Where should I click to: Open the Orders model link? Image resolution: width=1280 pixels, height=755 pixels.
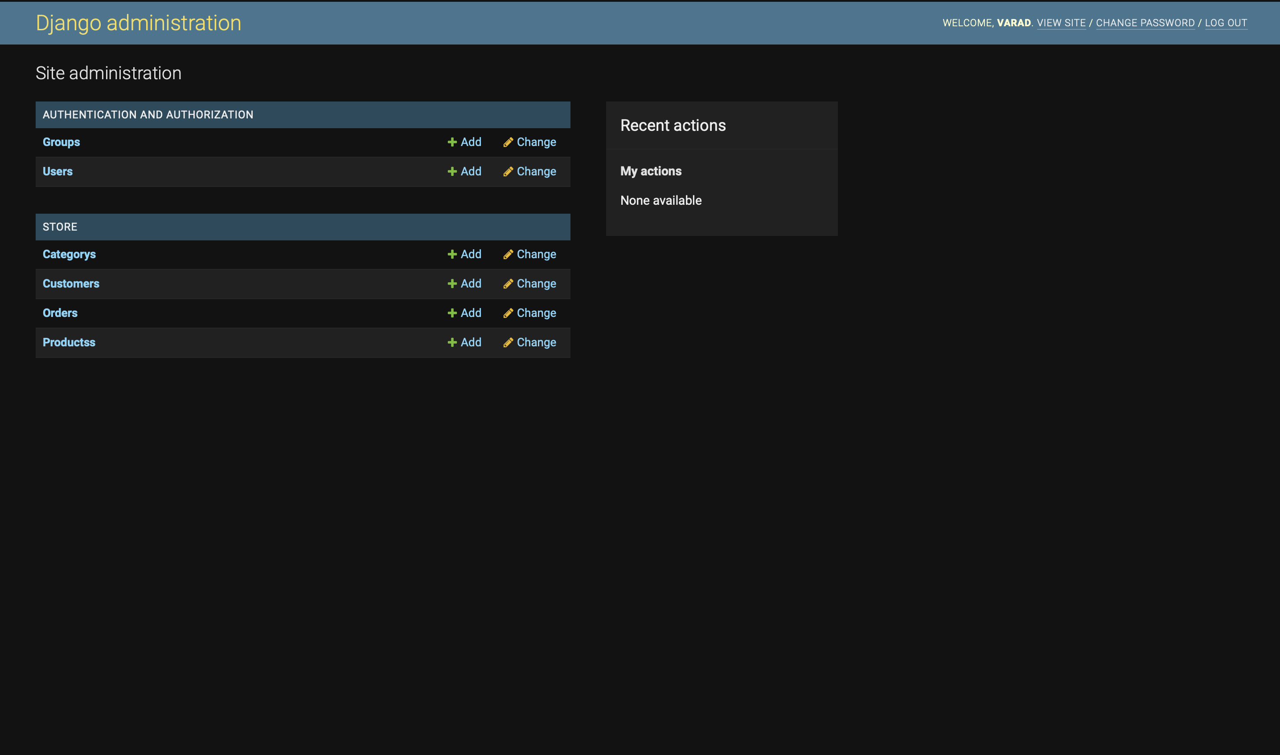click(60, 313)
